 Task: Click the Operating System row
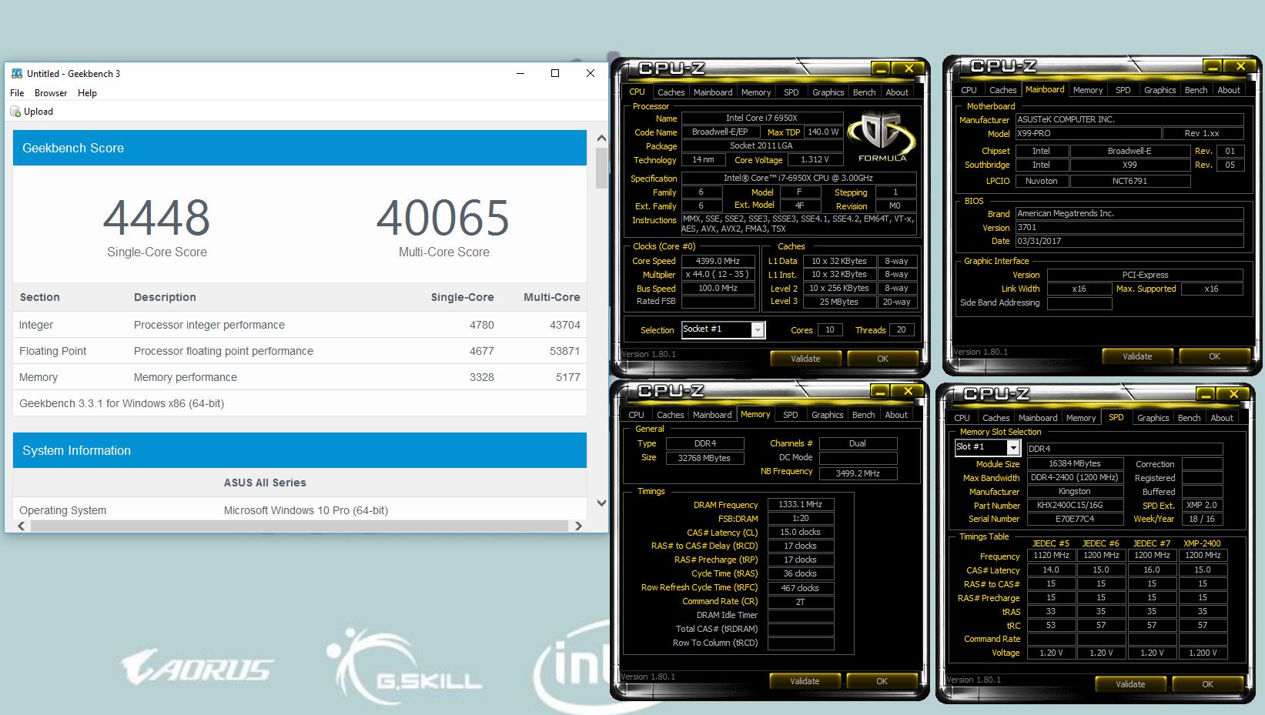[300, 510]
